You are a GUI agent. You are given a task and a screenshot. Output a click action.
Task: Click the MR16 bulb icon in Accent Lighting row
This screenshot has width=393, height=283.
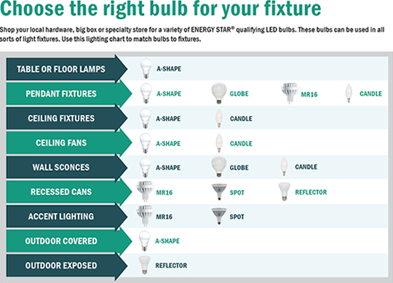[145, 215]
